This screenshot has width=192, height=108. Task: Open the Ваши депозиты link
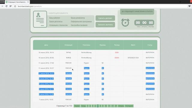pyautogui.click(x=56, y=21)
